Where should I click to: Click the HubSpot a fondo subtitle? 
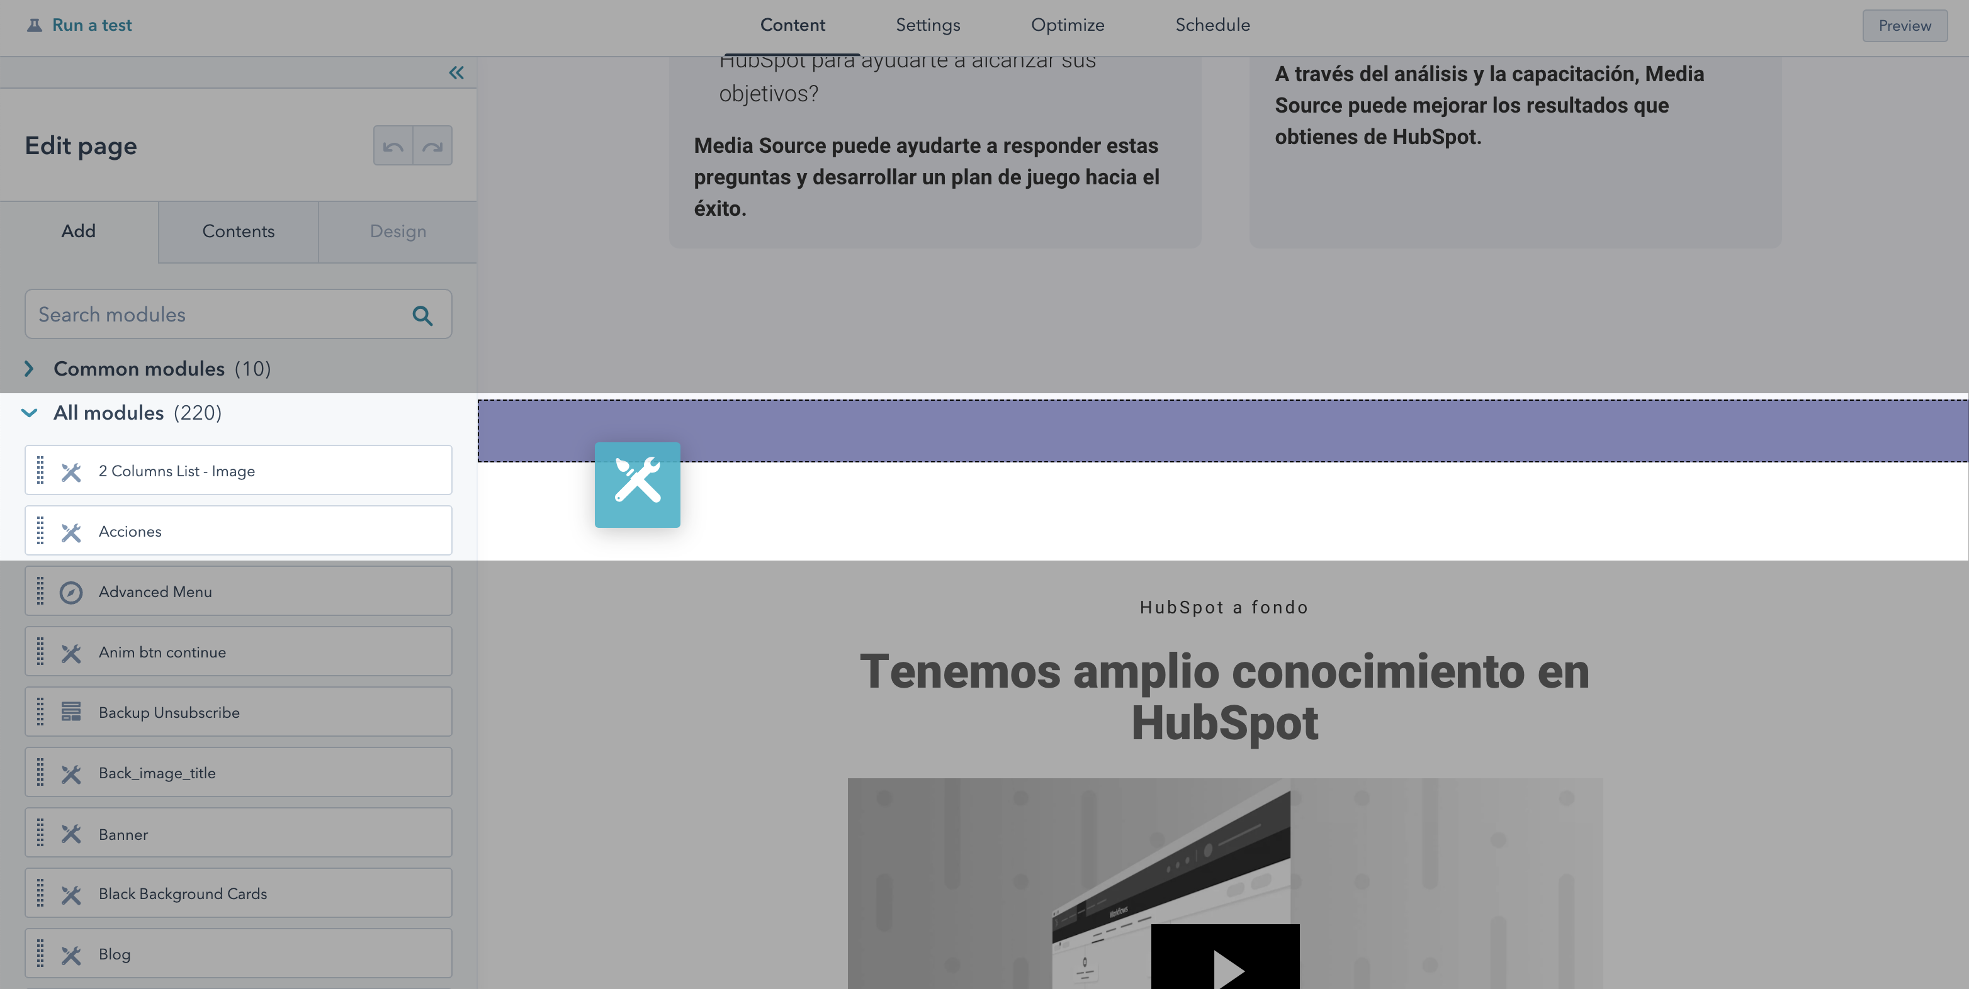1224,608
